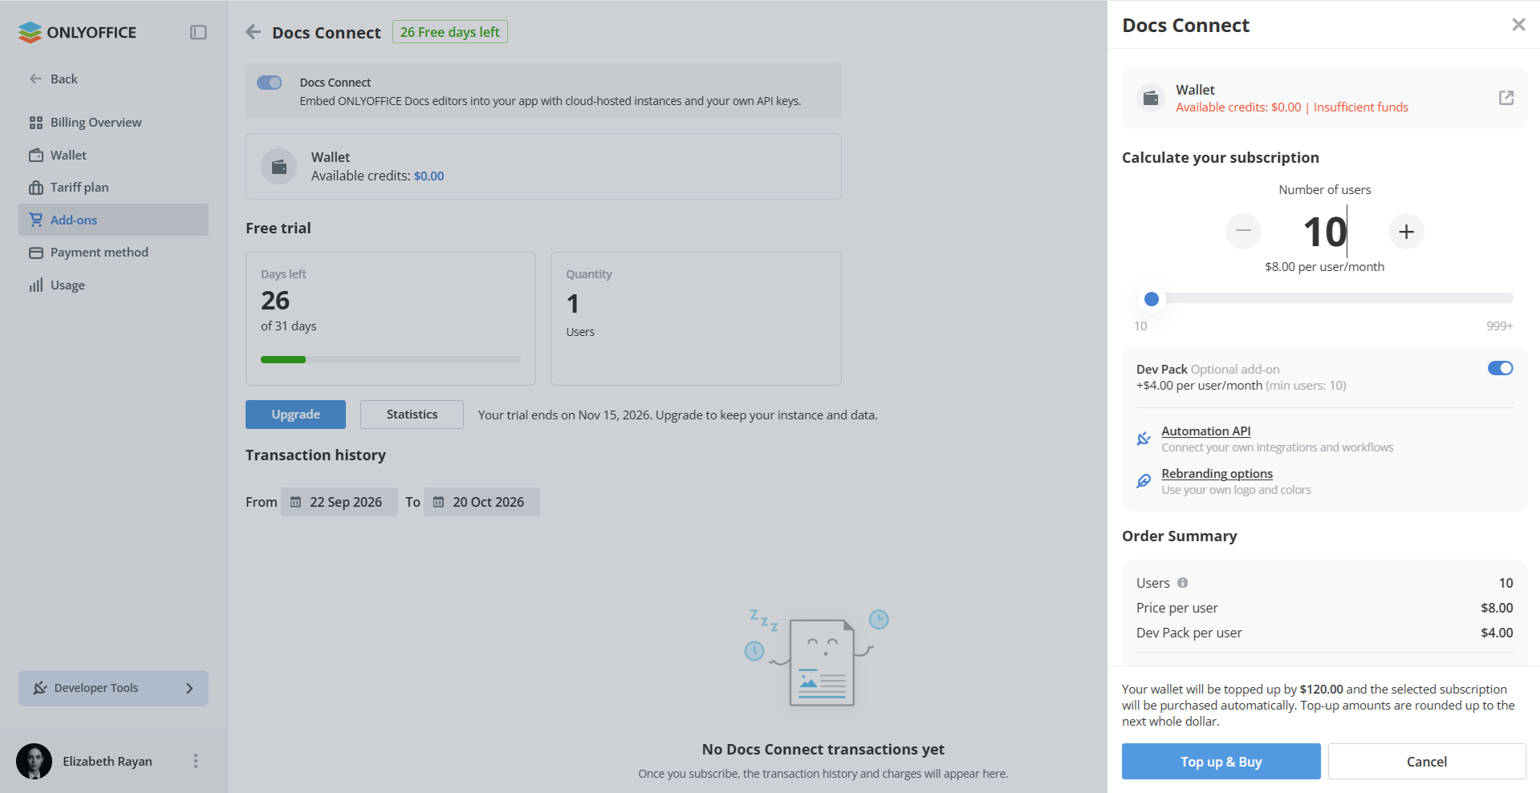
Task: Open Wallet page in sidebar
Action: [x=113, y=155]
